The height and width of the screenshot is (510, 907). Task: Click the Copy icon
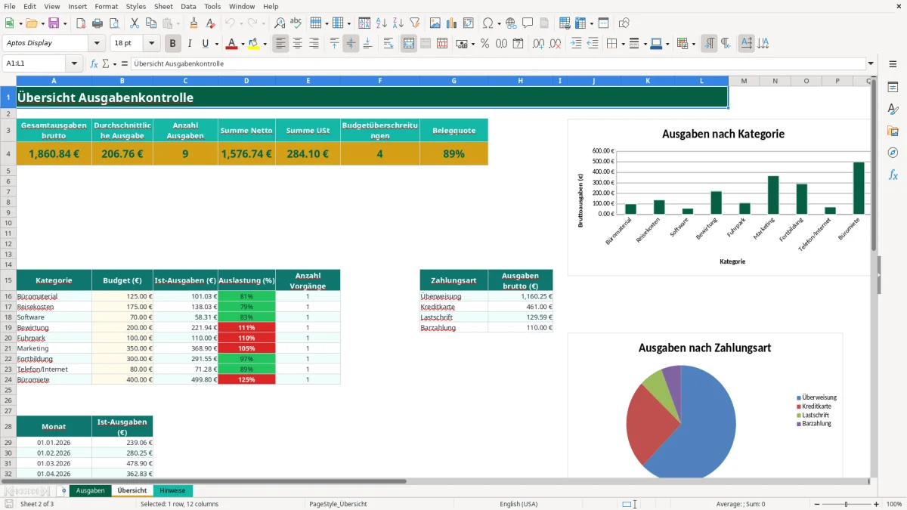[x=150, y=23]
